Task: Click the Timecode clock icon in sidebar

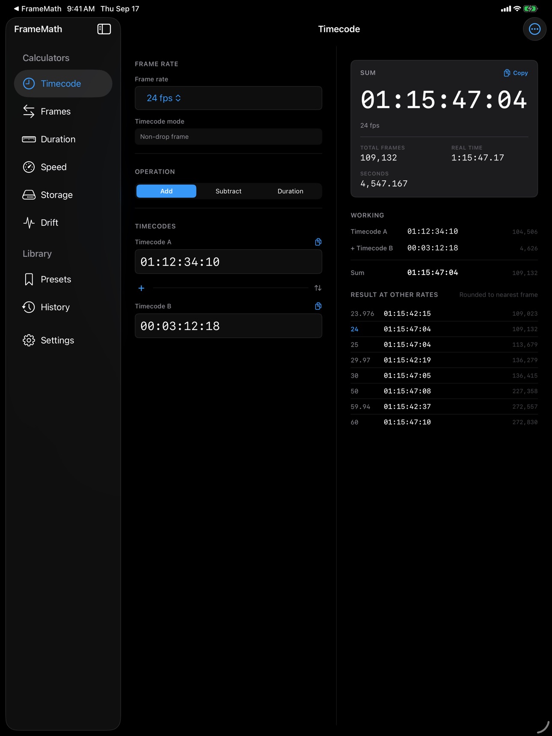Action: click(29, 83)
